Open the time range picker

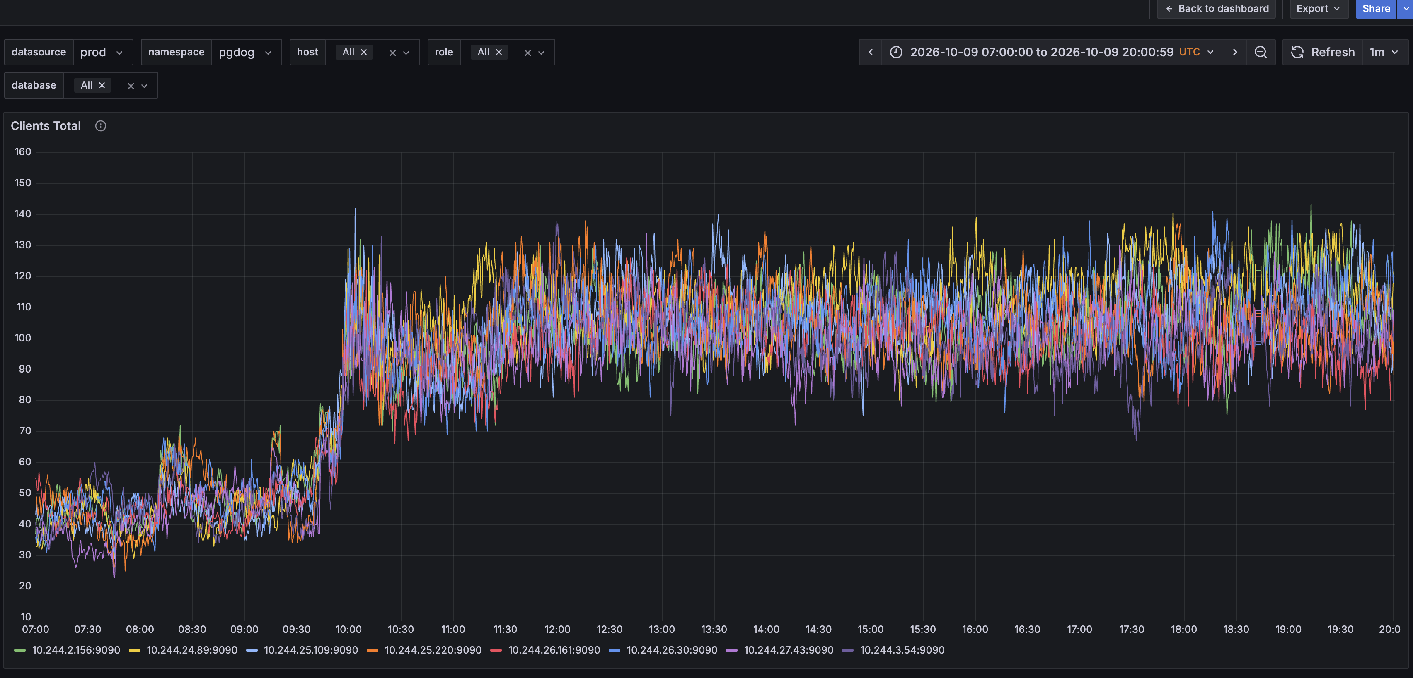click(x=1052, y=52)
